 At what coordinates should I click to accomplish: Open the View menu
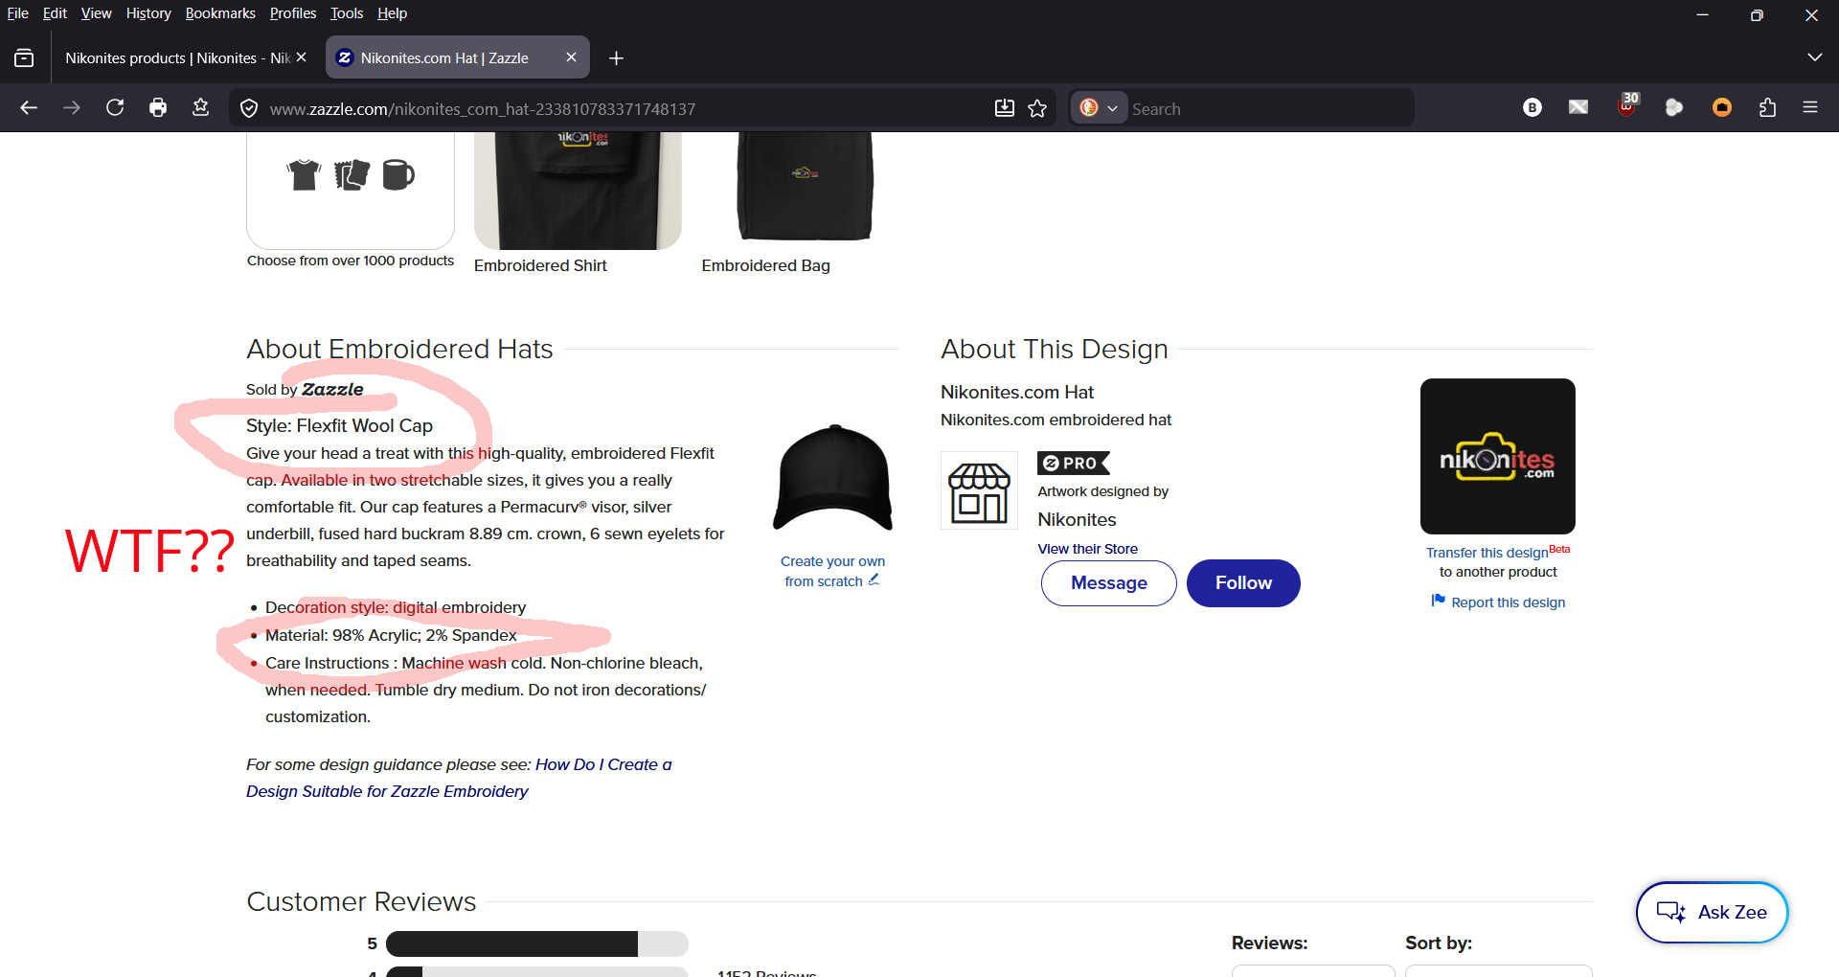pos(96,13)
